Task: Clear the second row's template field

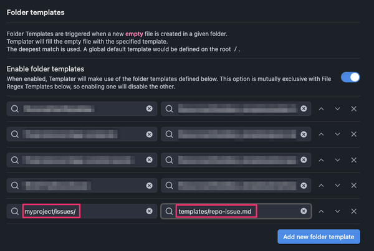Action: [x=304, y=135]
